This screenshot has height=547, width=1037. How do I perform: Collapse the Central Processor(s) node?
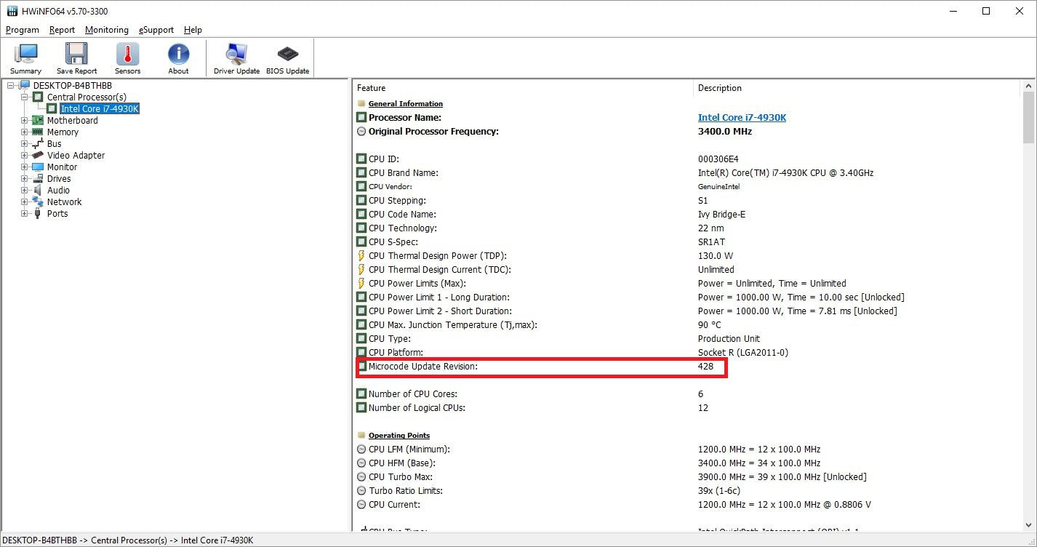click(24, 97)
